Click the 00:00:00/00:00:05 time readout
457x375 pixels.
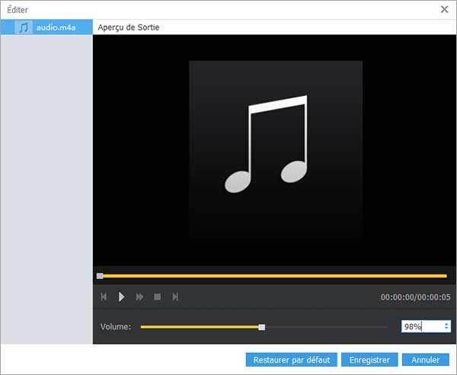pos(416,297)
